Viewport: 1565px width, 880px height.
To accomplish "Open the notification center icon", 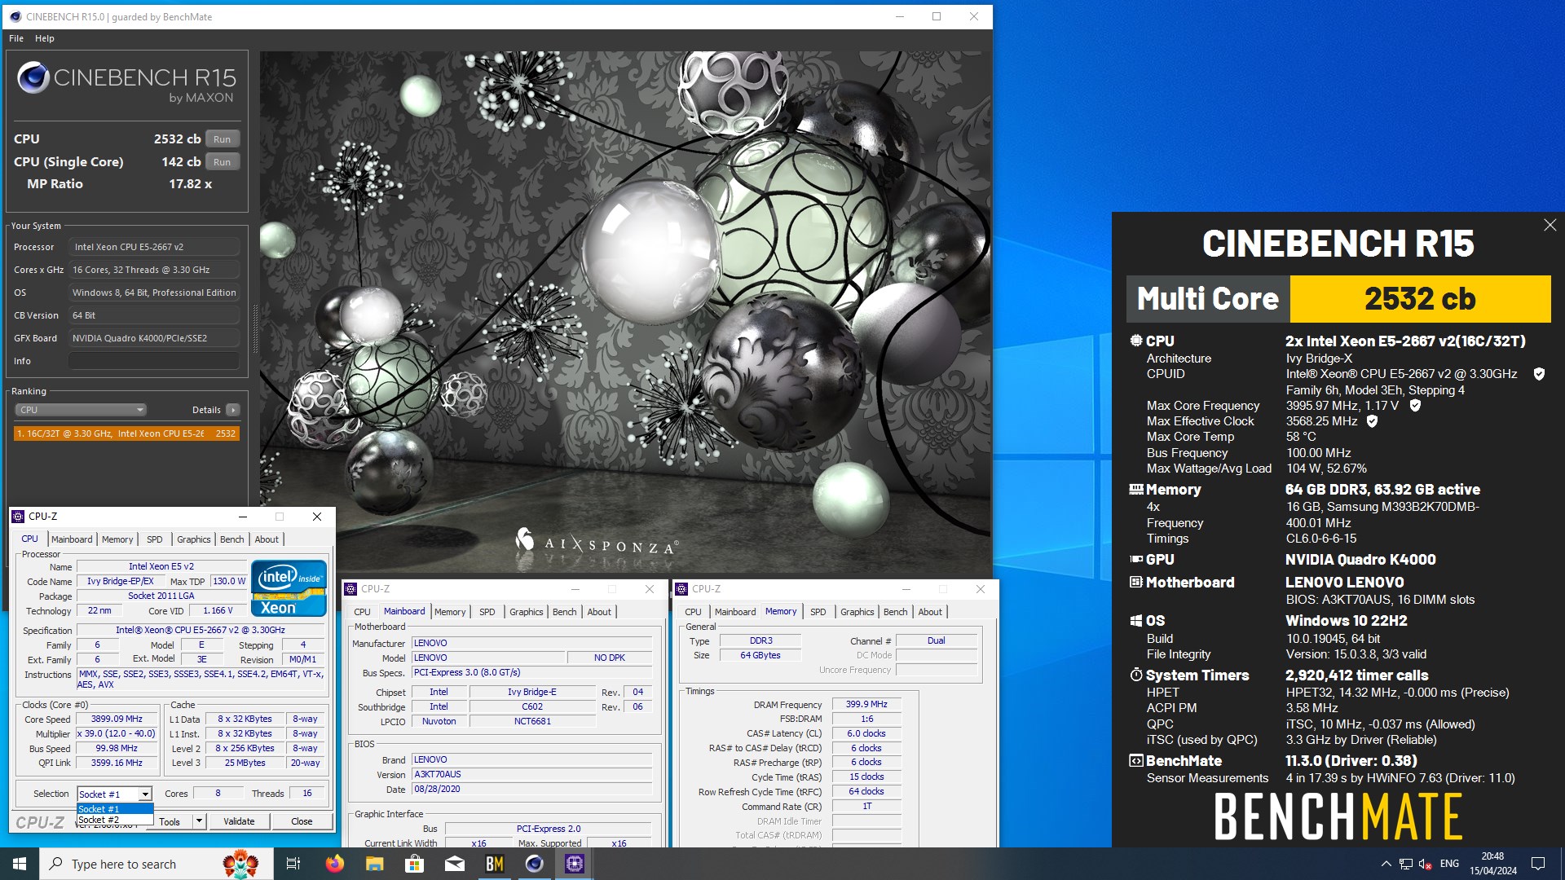I will pos(1539,864).
